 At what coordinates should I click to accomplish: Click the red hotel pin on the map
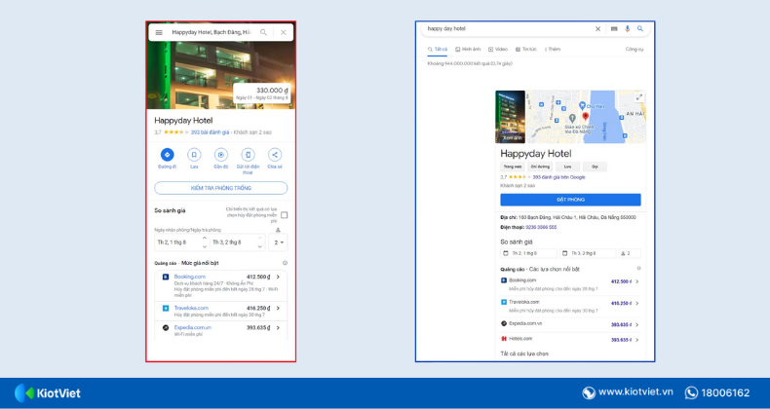tap(586, 116)
